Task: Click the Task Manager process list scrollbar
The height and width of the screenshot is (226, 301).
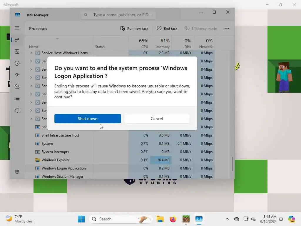Action: click(232, 164)
